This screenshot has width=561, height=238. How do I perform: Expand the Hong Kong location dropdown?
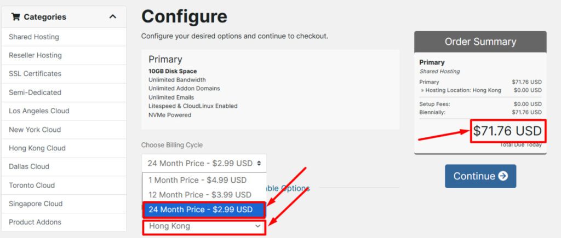pyautogui.click(x=204, y=226)
